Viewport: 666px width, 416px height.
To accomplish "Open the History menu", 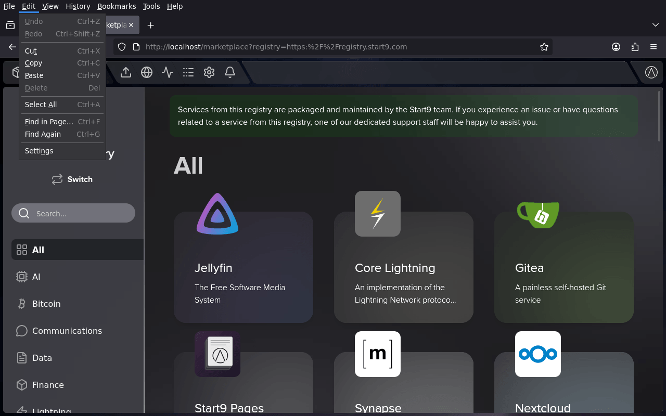I will (78, 6).
